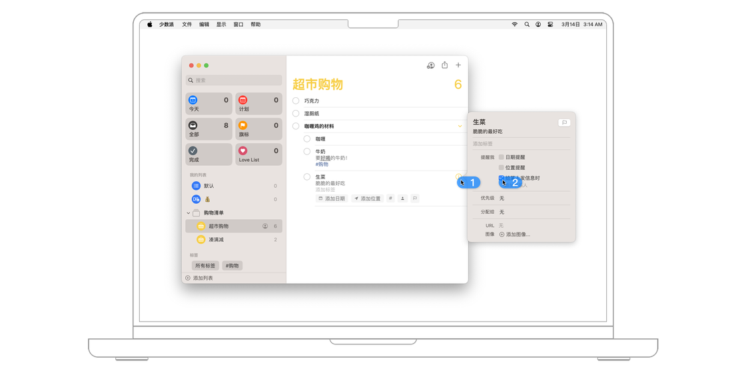Click the assign person quick icon

click(x=403, y=198)
